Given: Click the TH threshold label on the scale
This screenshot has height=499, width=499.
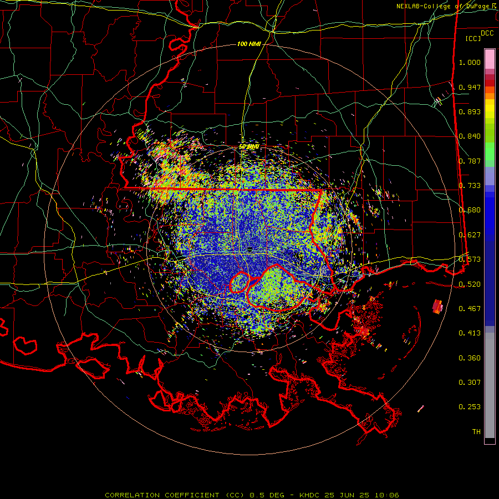Looking at the screenshot, I should (476, 431).
